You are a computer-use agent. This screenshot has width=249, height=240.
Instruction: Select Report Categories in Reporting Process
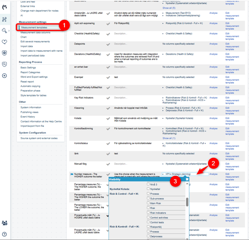point(30,72)
